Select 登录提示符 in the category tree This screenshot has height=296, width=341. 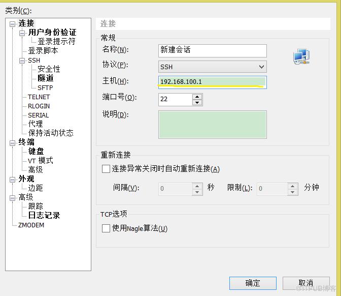56,41
